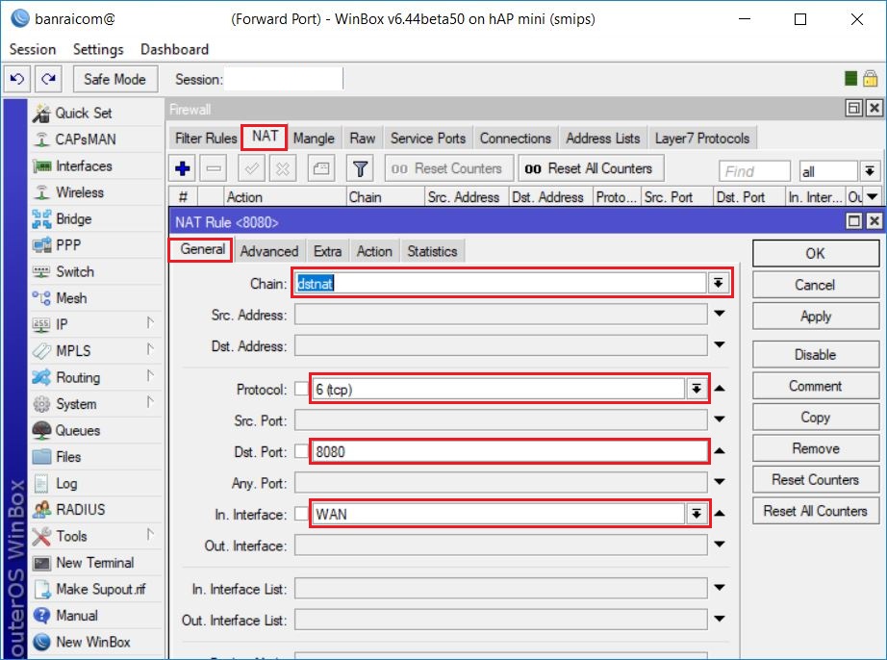887x660 pixels.
Task: Click the padlock icon in the top corner
Action: [x=870, y=79]
